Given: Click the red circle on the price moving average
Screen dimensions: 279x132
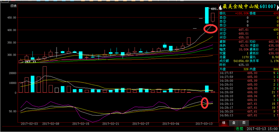Looking at the screenshot, I should point(210,28).
